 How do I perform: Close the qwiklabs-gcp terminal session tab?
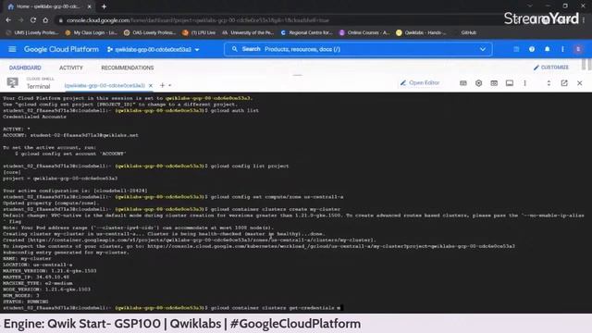(151, 86)
